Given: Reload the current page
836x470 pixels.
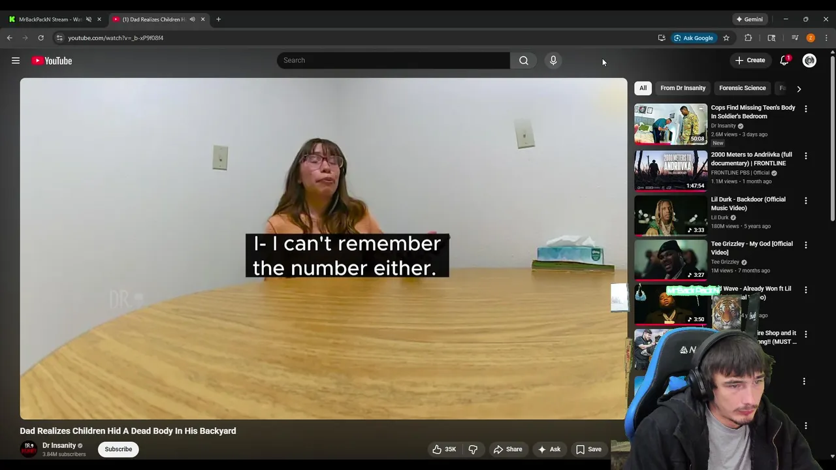Looking at the screenshot, I should tap(40, 38).
